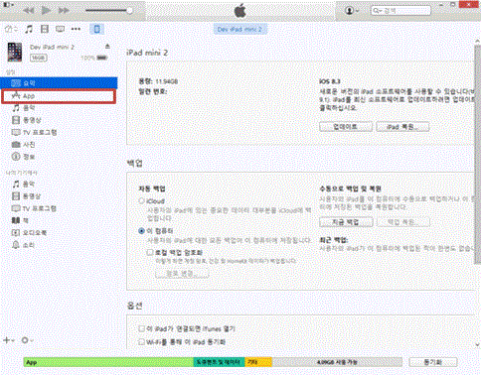Eject the Dev iPad mini 2 device

coord(107,47)
